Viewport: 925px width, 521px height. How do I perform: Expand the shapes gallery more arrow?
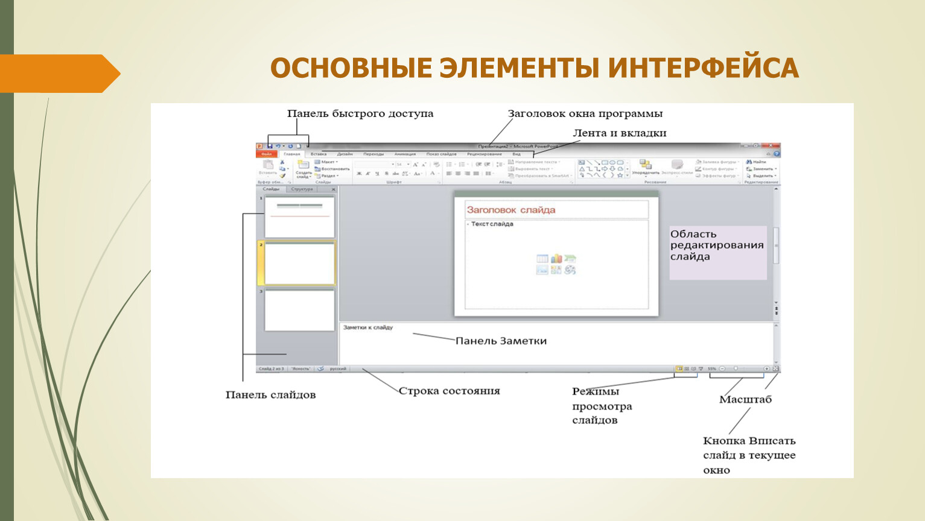click(x=628, y=175)
